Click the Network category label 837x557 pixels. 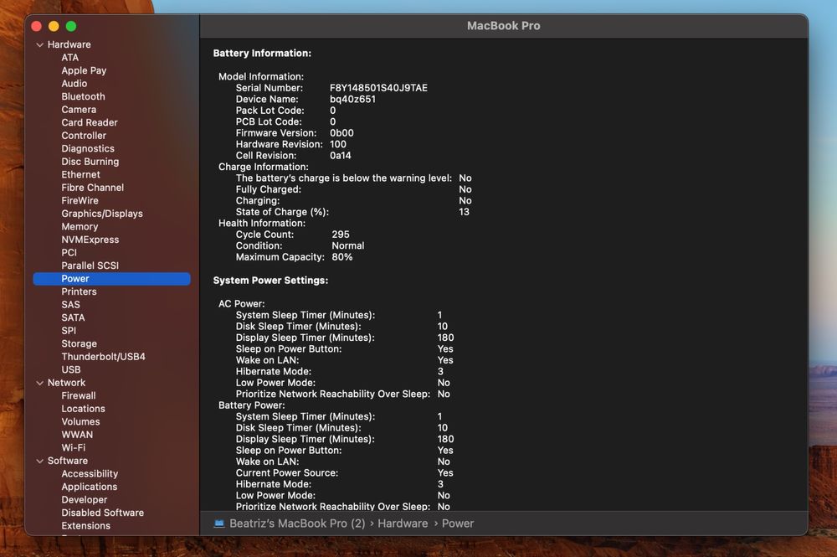[x=66, y=383]
